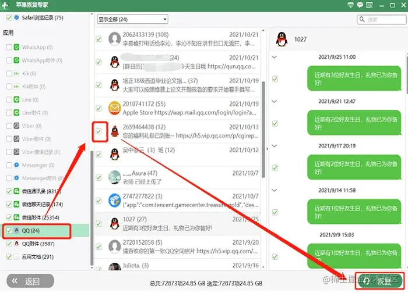The image size is (408, 293).
Task: Uncheck message dated 2021/9/25 11:00
Action: pyautogui.click(x=275, y=79)
